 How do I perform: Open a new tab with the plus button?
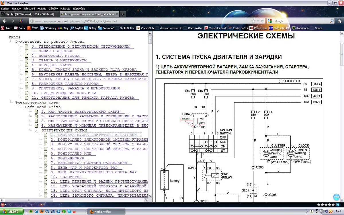(123, 14)
